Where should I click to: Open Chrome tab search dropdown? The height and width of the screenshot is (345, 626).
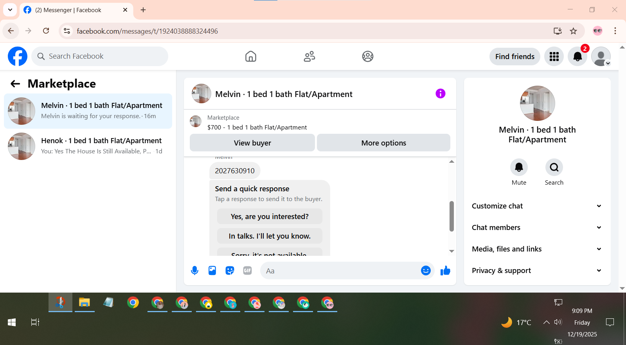[10, 10]
